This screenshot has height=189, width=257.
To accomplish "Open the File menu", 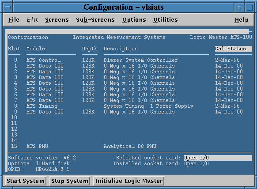I will (14, 20).
